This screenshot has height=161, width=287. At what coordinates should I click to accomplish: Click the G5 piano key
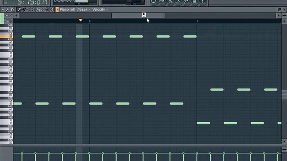[x=6, y=48]
